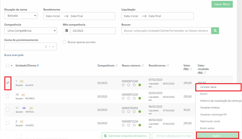242x139 pixels.
Task: Click the Mês competência 02/2023 field
Action: click(93, 31)
